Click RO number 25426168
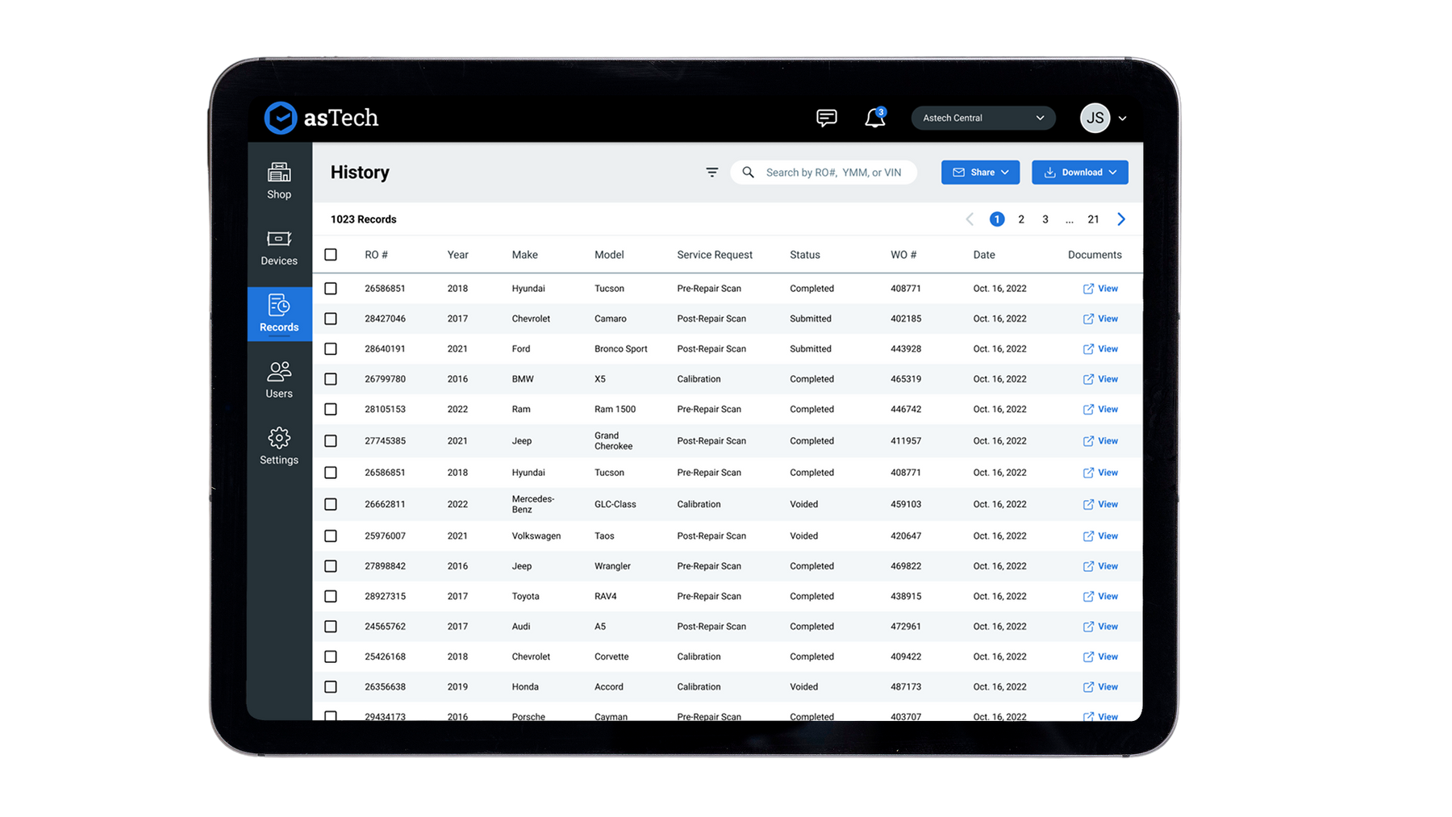Viewport: 1452px width, 817px height. 385,657
